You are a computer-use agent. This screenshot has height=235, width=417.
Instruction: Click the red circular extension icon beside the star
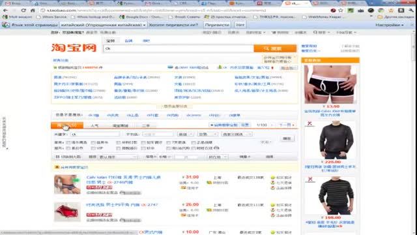coord(333,10)
